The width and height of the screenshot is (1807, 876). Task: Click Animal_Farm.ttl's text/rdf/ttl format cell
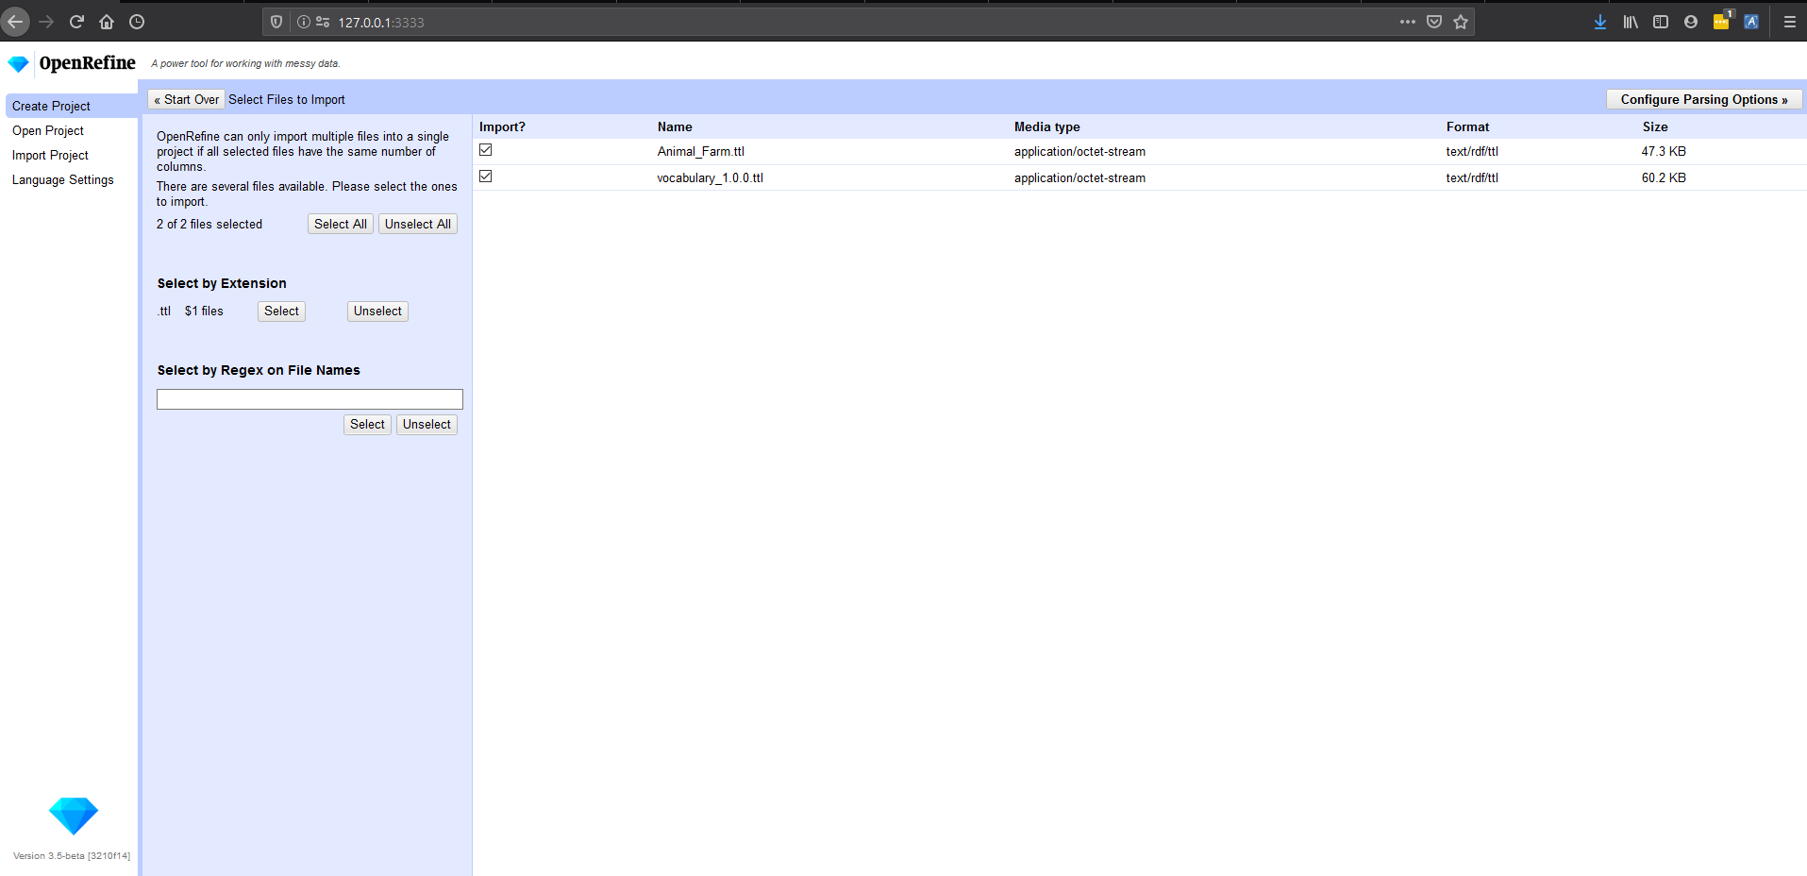1472,151
